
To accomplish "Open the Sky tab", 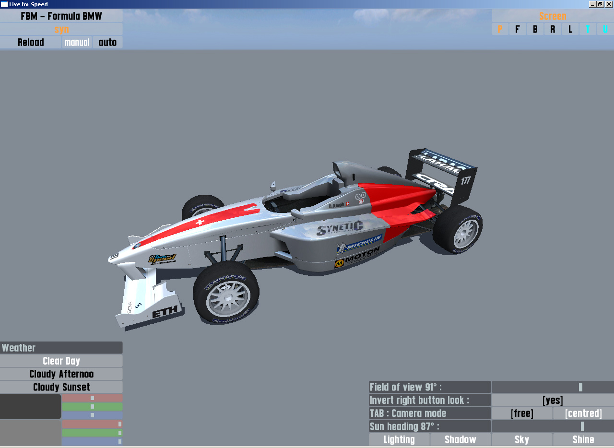I will pos(522,439).
